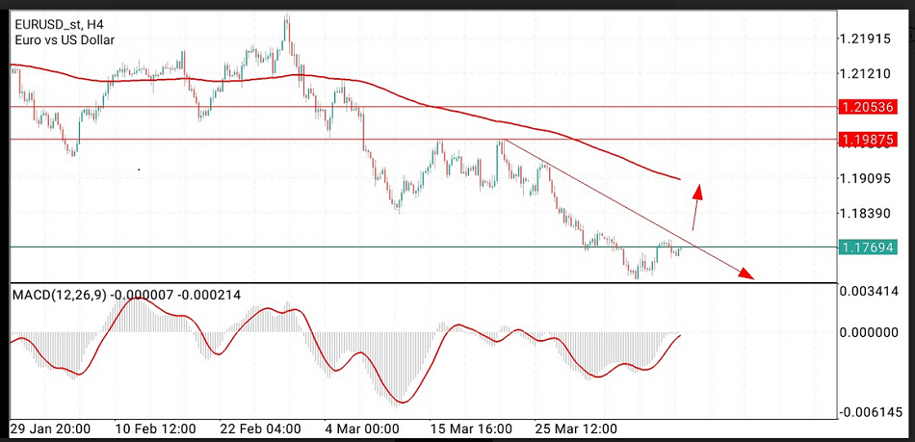Click the 29 Jan 20:00 date label
The image size is (915, 442).
pos(50,428)
